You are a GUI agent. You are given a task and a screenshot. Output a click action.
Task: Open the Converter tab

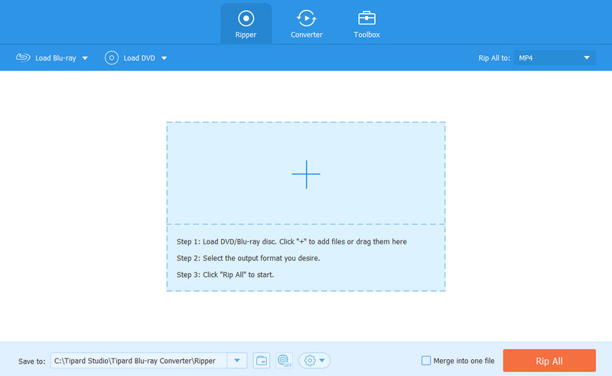pyautogui.click(x=307, y=25)
